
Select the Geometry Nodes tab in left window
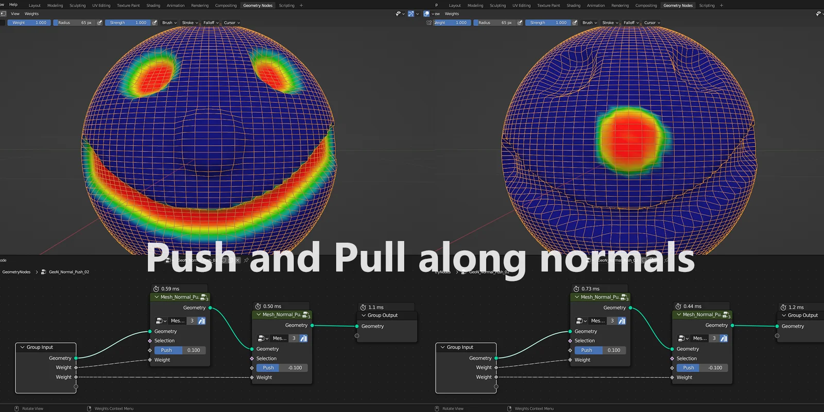pos(258,6)
